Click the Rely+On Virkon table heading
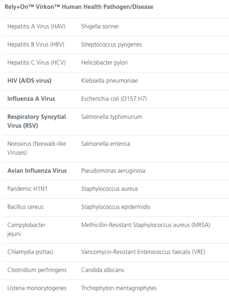229x306 pixels. tap(79, 7)
